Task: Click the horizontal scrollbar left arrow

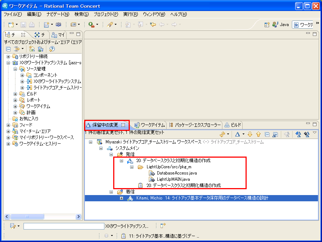Action: [7, 217]
